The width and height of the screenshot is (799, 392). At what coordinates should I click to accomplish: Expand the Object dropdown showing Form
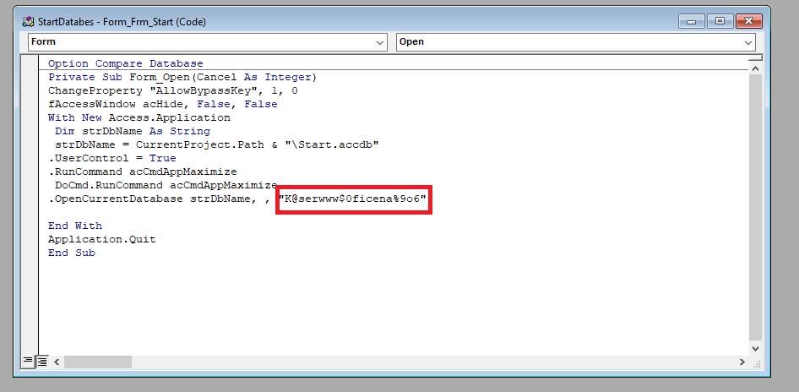[x=379, y=42]
